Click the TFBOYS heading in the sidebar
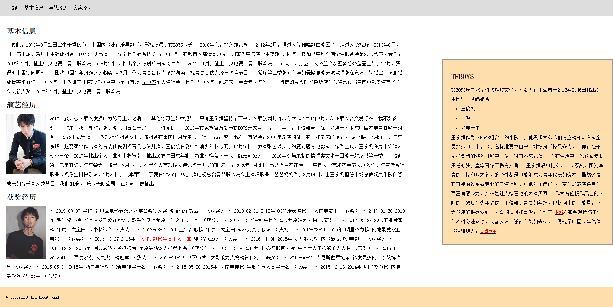The height and width of the screenshot is (307, 613). 462,77
